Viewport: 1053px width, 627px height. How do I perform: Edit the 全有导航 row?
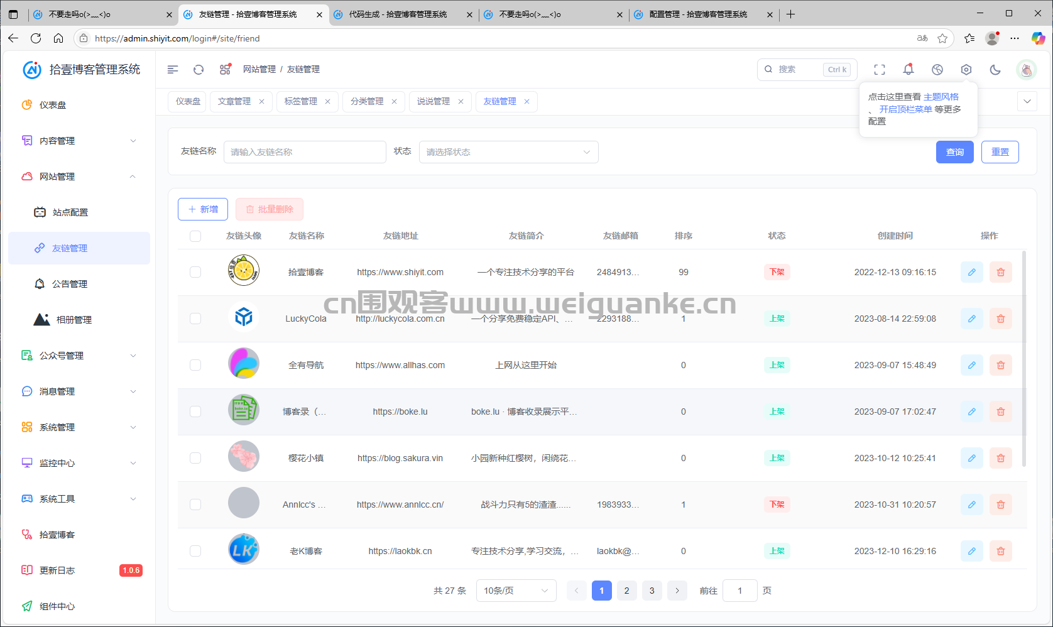pos(972,365)
